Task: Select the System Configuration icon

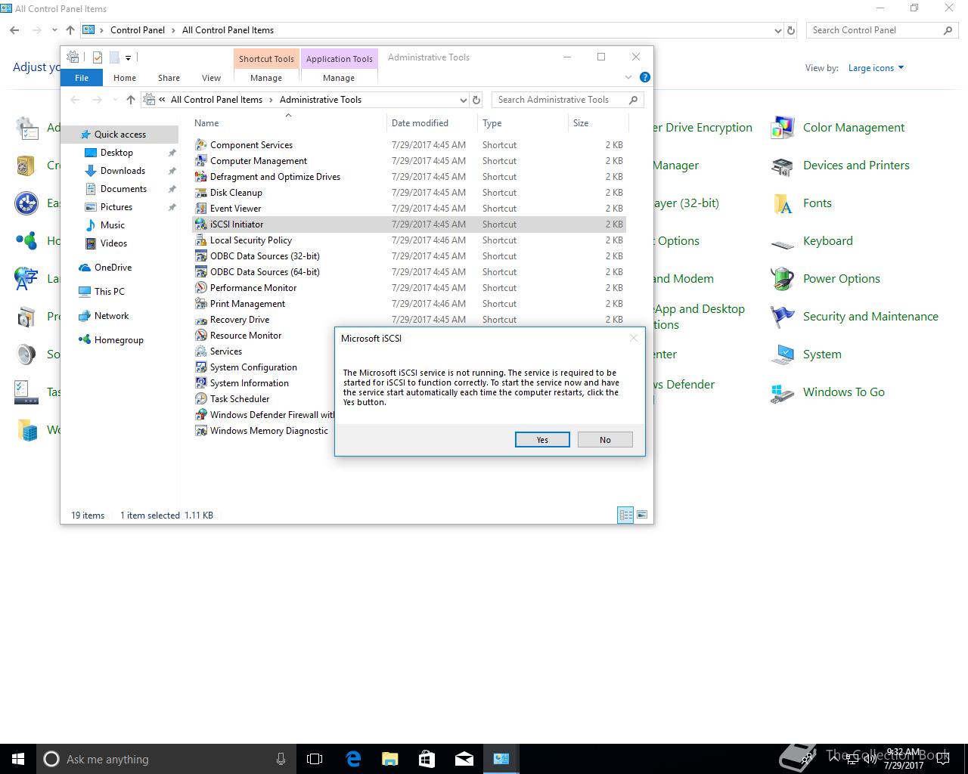Action: pos(200,367)
